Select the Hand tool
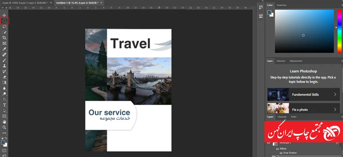343x157 pixels. click(x=4, y=122)
